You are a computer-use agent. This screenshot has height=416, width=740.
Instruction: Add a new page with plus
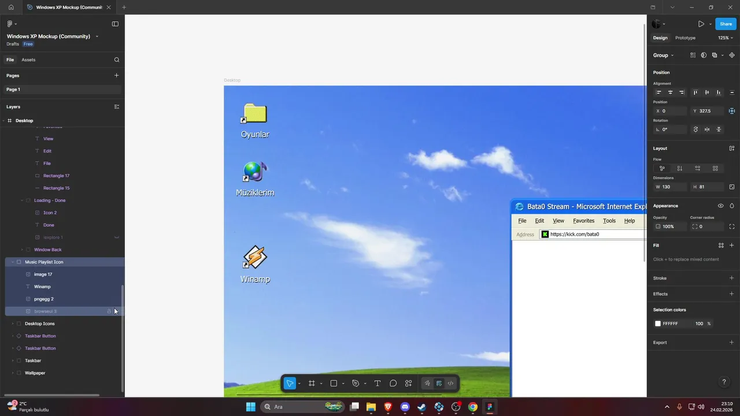[x=117, y=75]
